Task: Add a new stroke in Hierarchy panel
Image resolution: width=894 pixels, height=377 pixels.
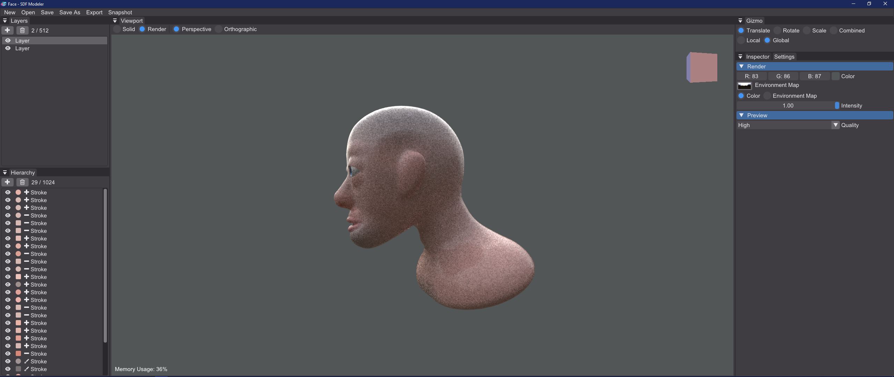Action: tap(7, 182)
